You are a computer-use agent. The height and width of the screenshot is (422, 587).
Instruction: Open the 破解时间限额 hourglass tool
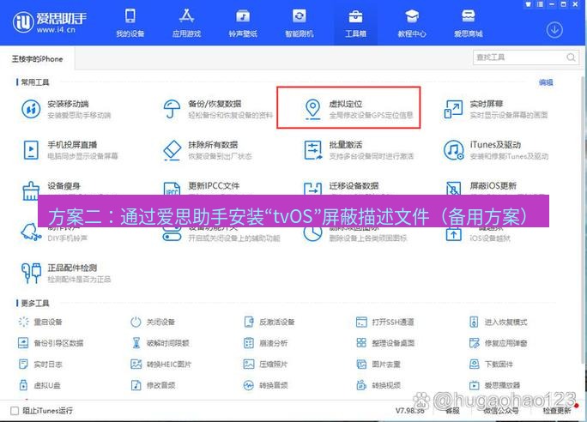point(160,343)
